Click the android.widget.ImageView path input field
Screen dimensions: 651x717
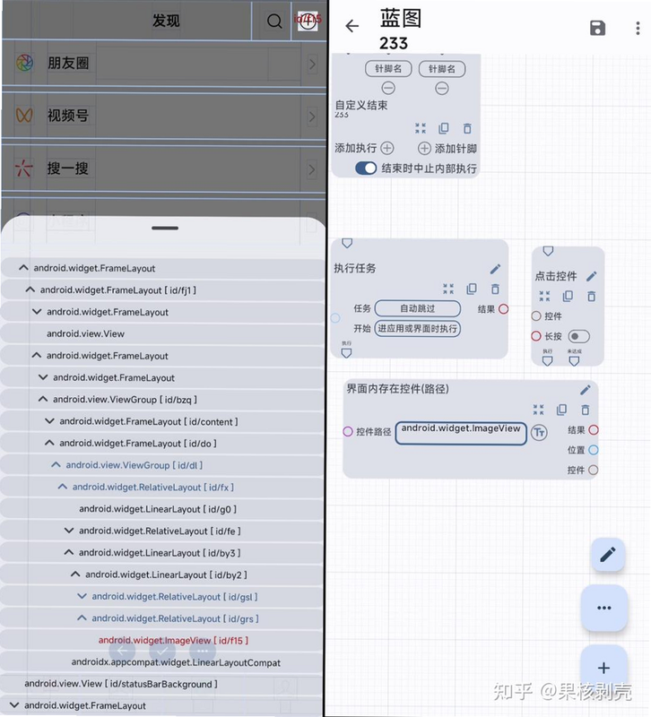point(461,433)
